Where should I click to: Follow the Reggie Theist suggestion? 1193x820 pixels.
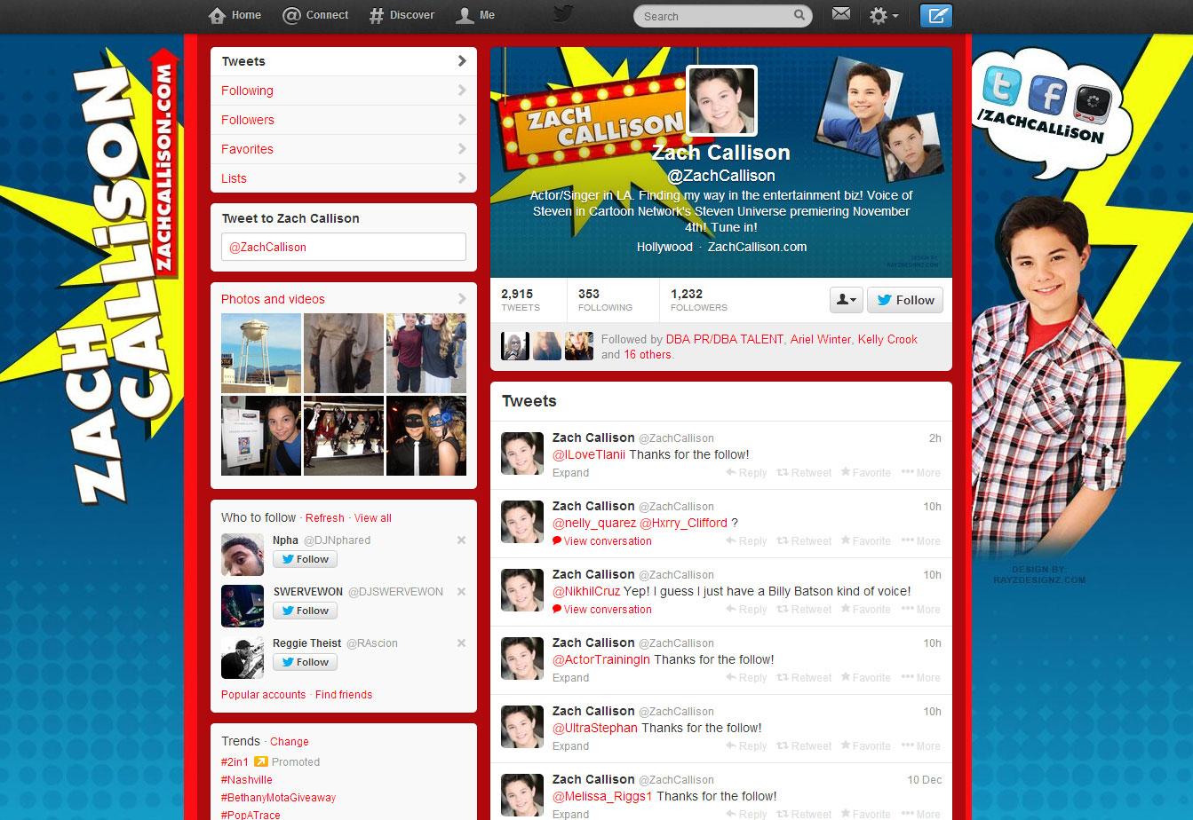point(305,662)
